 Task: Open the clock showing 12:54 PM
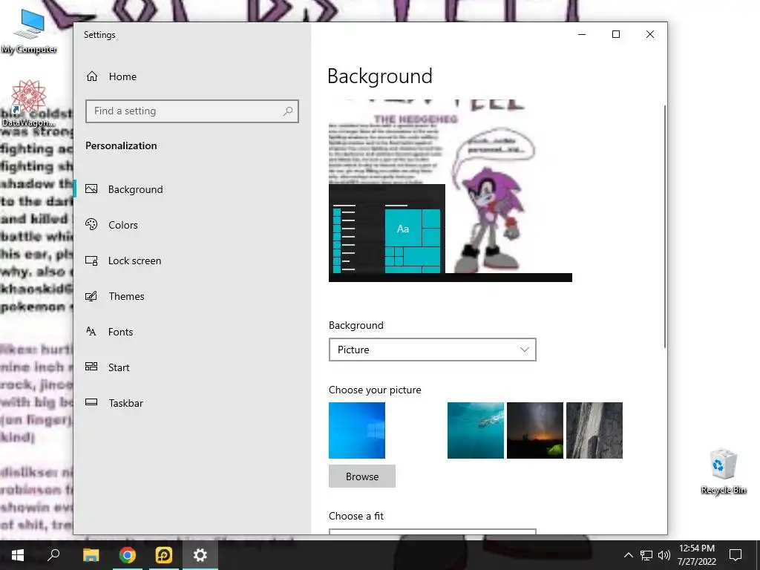[696, 555]
